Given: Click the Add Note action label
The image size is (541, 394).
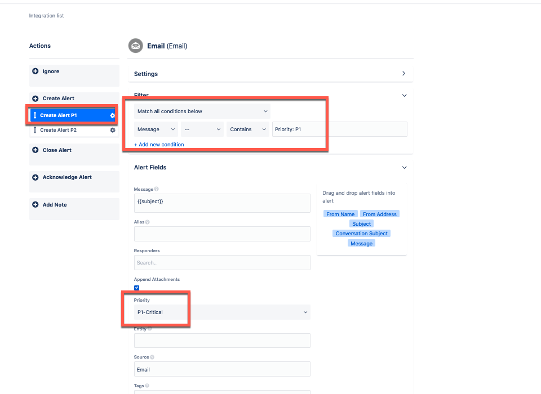Looking at the screenshot, I should tap(55, 205).
